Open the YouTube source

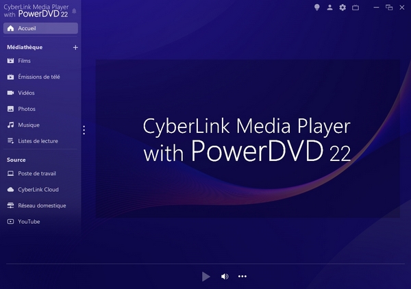(x=40, y=222)
